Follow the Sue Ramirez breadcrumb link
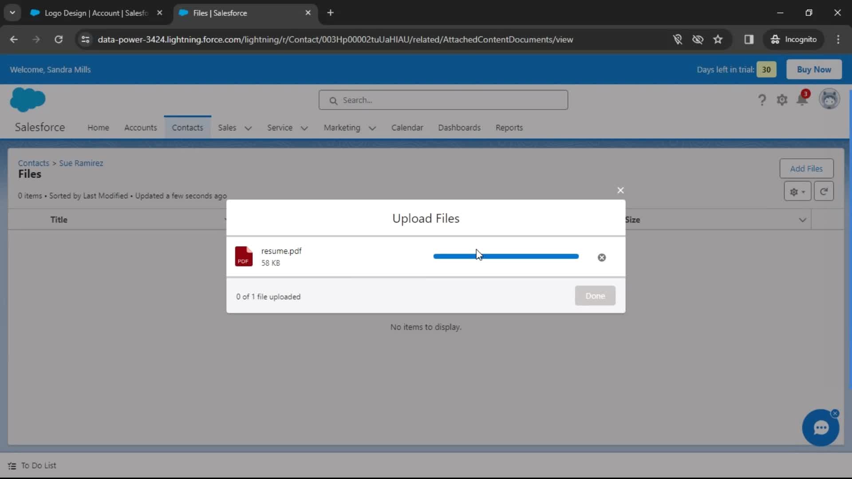This screenshot has height=479, width=852. tap(81, 163)
